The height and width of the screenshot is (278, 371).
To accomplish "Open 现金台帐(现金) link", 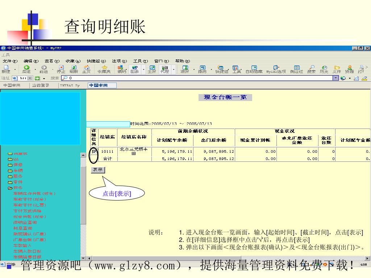I will [30, 216].
